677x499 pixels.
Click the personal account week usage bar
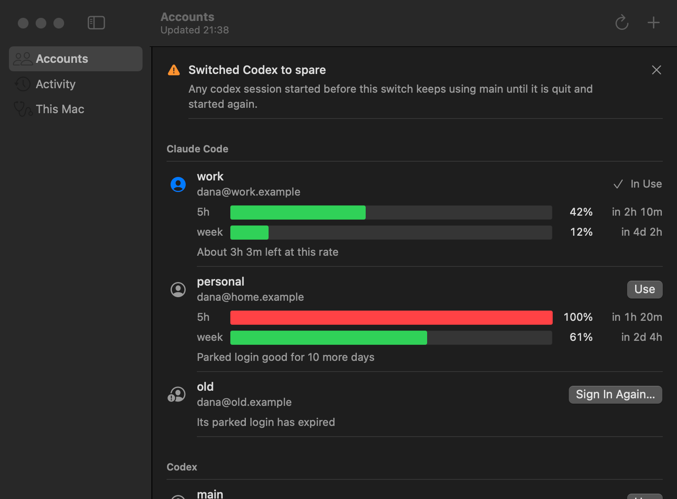(x=391, y=337)
